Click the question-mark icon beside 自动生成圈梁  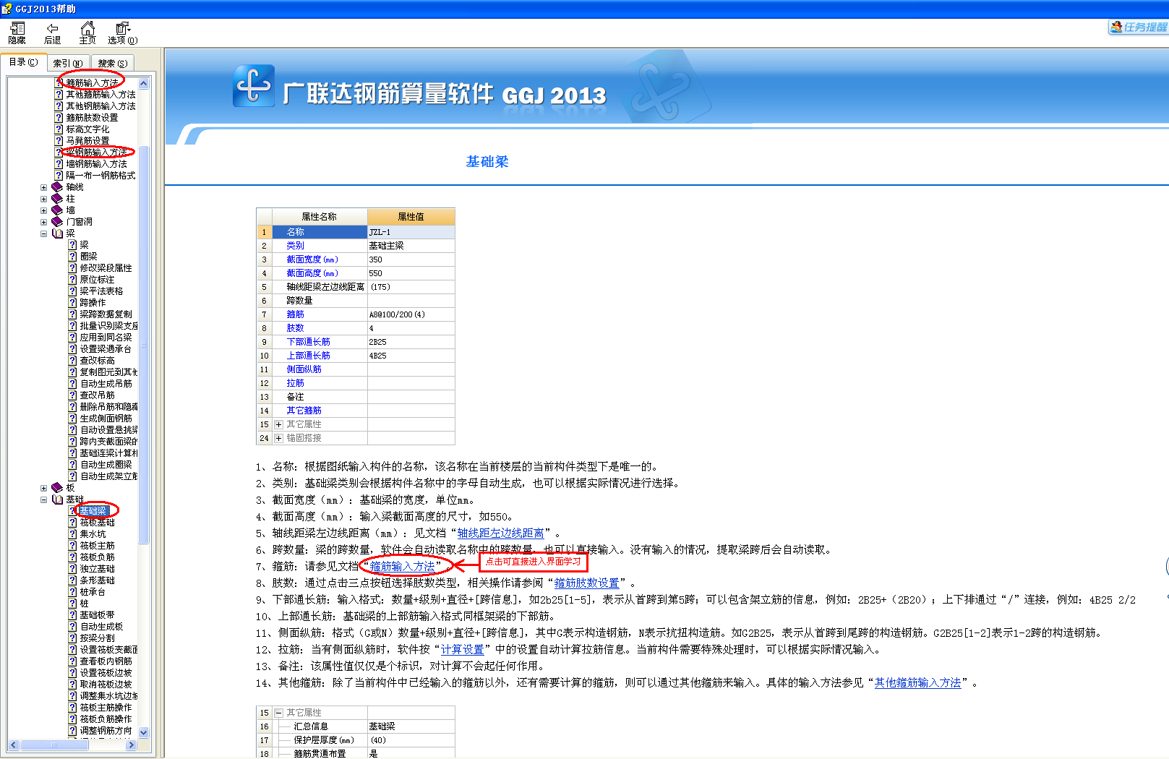72,465
